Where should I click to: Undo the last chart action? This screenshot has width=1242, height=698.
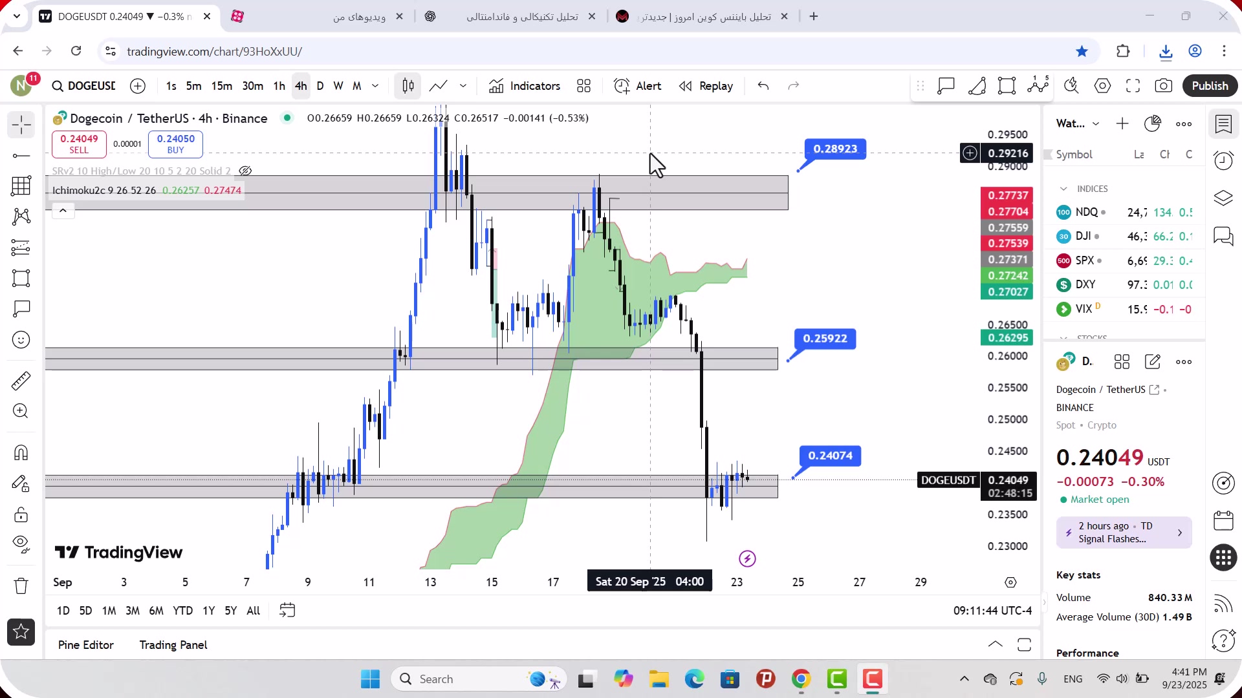click(x=763, y=86)
